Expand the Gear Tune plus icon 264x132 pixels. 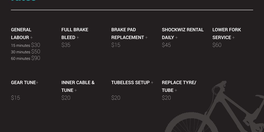[37, 83]
